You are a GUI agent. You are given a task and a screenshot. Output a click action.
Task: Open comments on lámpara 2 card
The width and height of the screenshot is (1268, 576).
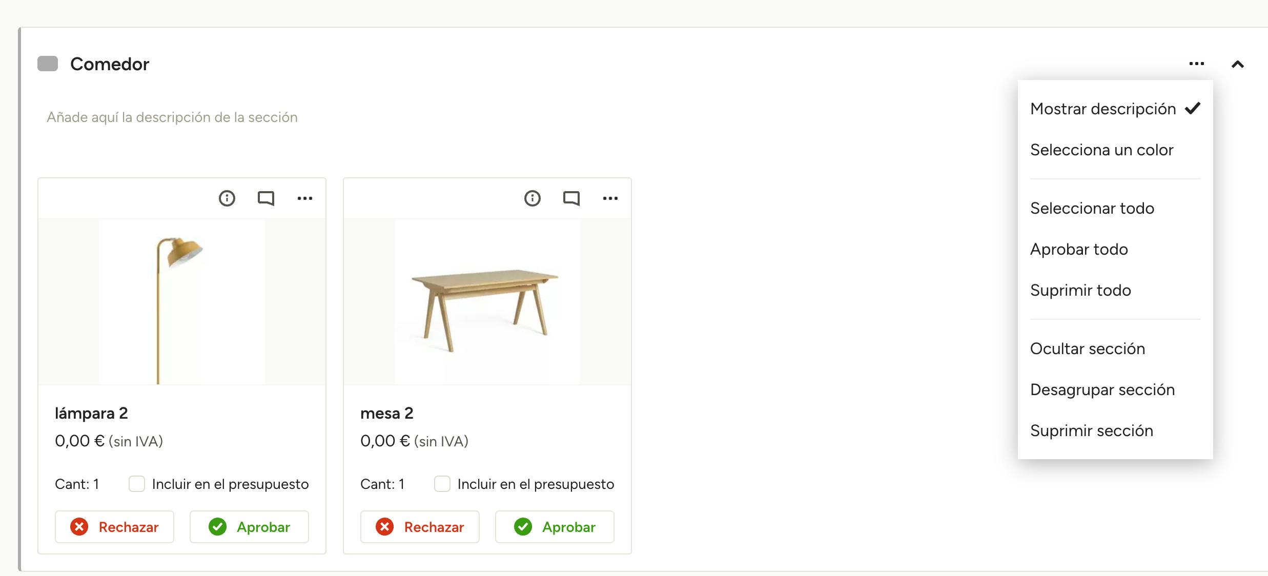(x=265, y=198)
